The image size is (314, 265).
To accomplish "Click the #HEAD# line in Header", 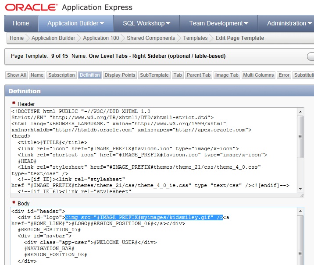I will (x=27, y=161).
